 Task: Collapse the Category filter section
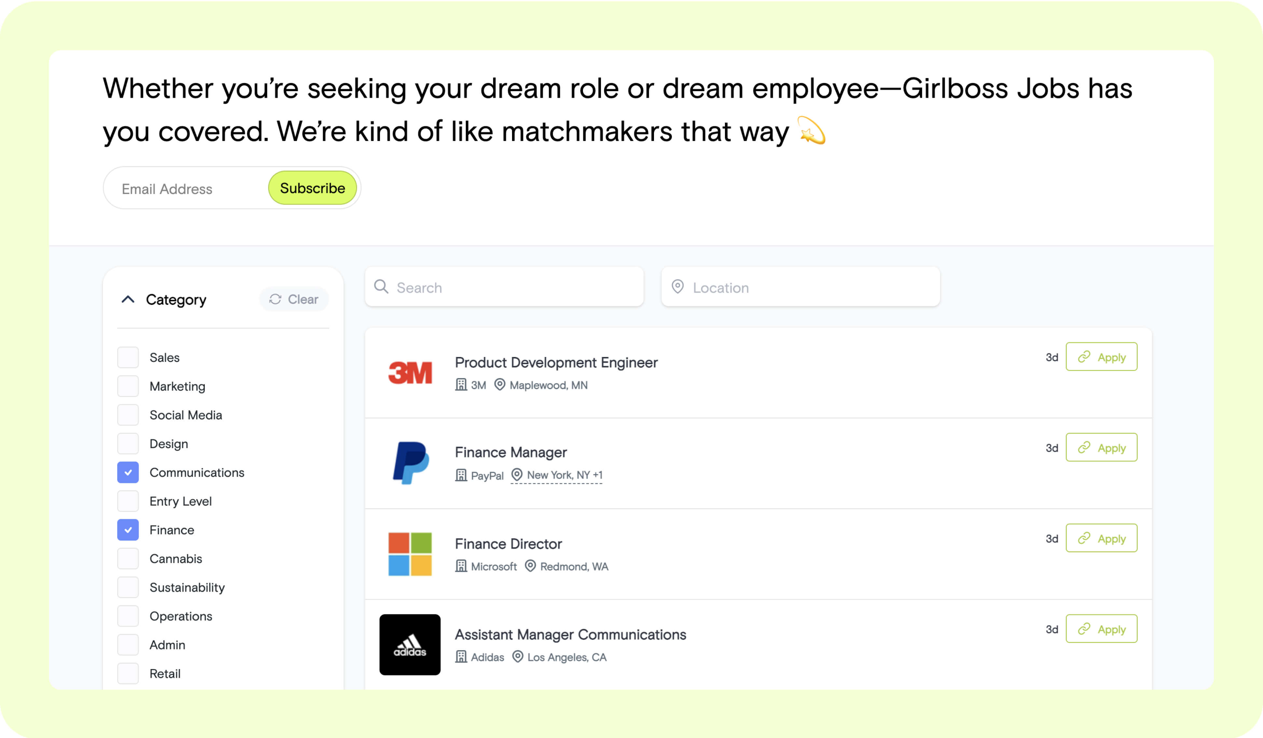(x=128, y=300)
